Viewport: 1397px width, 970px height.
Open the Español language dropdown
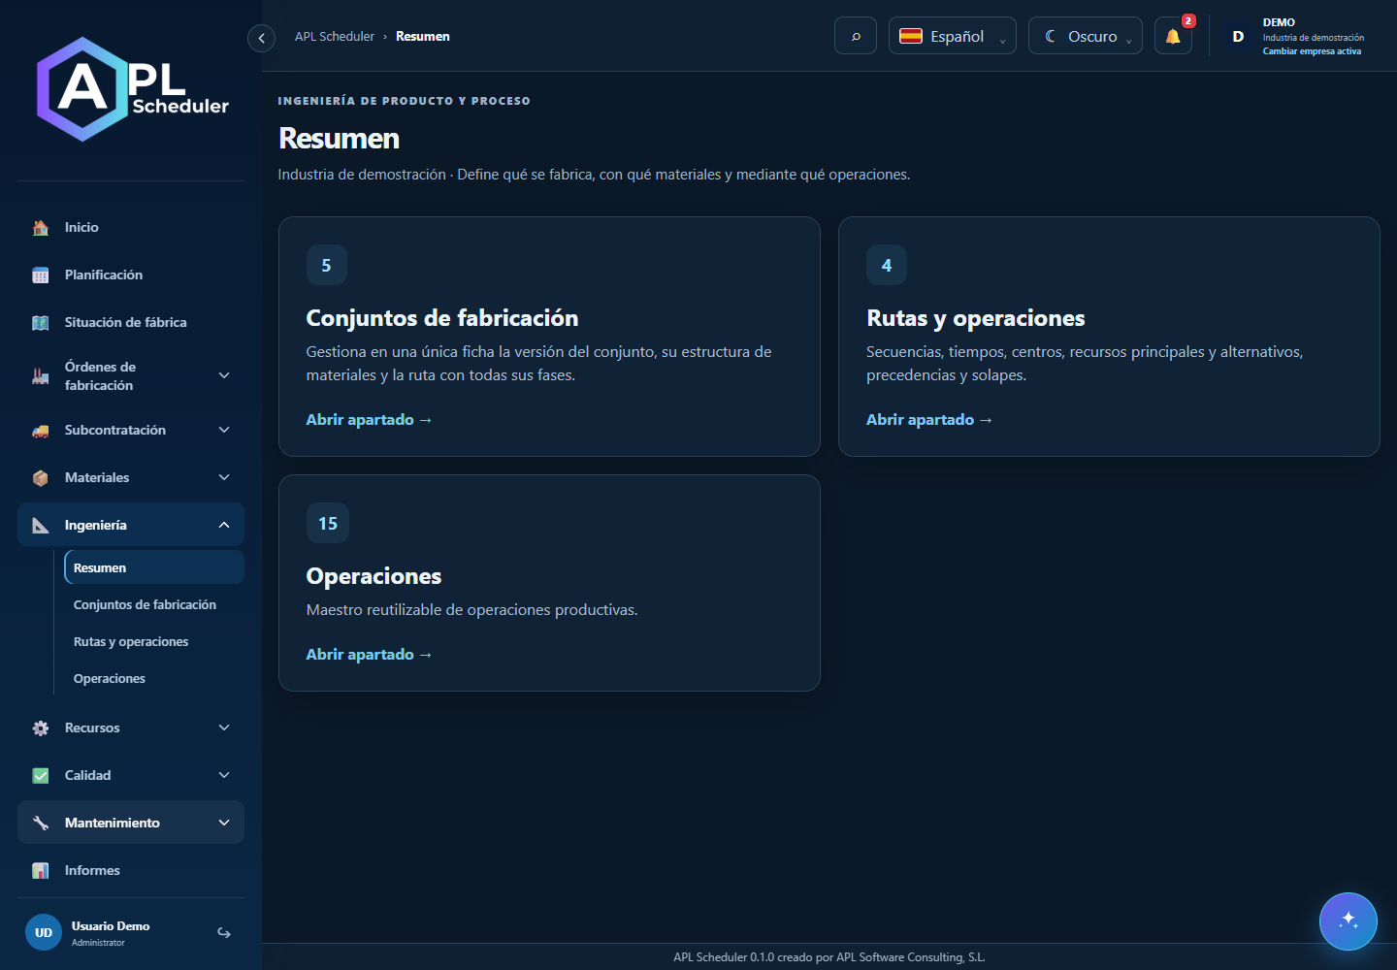(953, 36)
